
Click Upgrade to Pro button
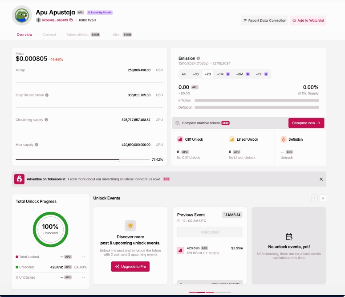click(x=130, y=266)
